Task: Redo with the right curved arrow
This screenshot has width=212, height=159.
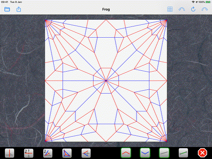Action: [205, 9]
